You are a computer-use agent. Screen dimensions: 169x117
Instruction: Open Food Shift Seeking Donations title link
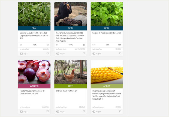pos(32,92)
